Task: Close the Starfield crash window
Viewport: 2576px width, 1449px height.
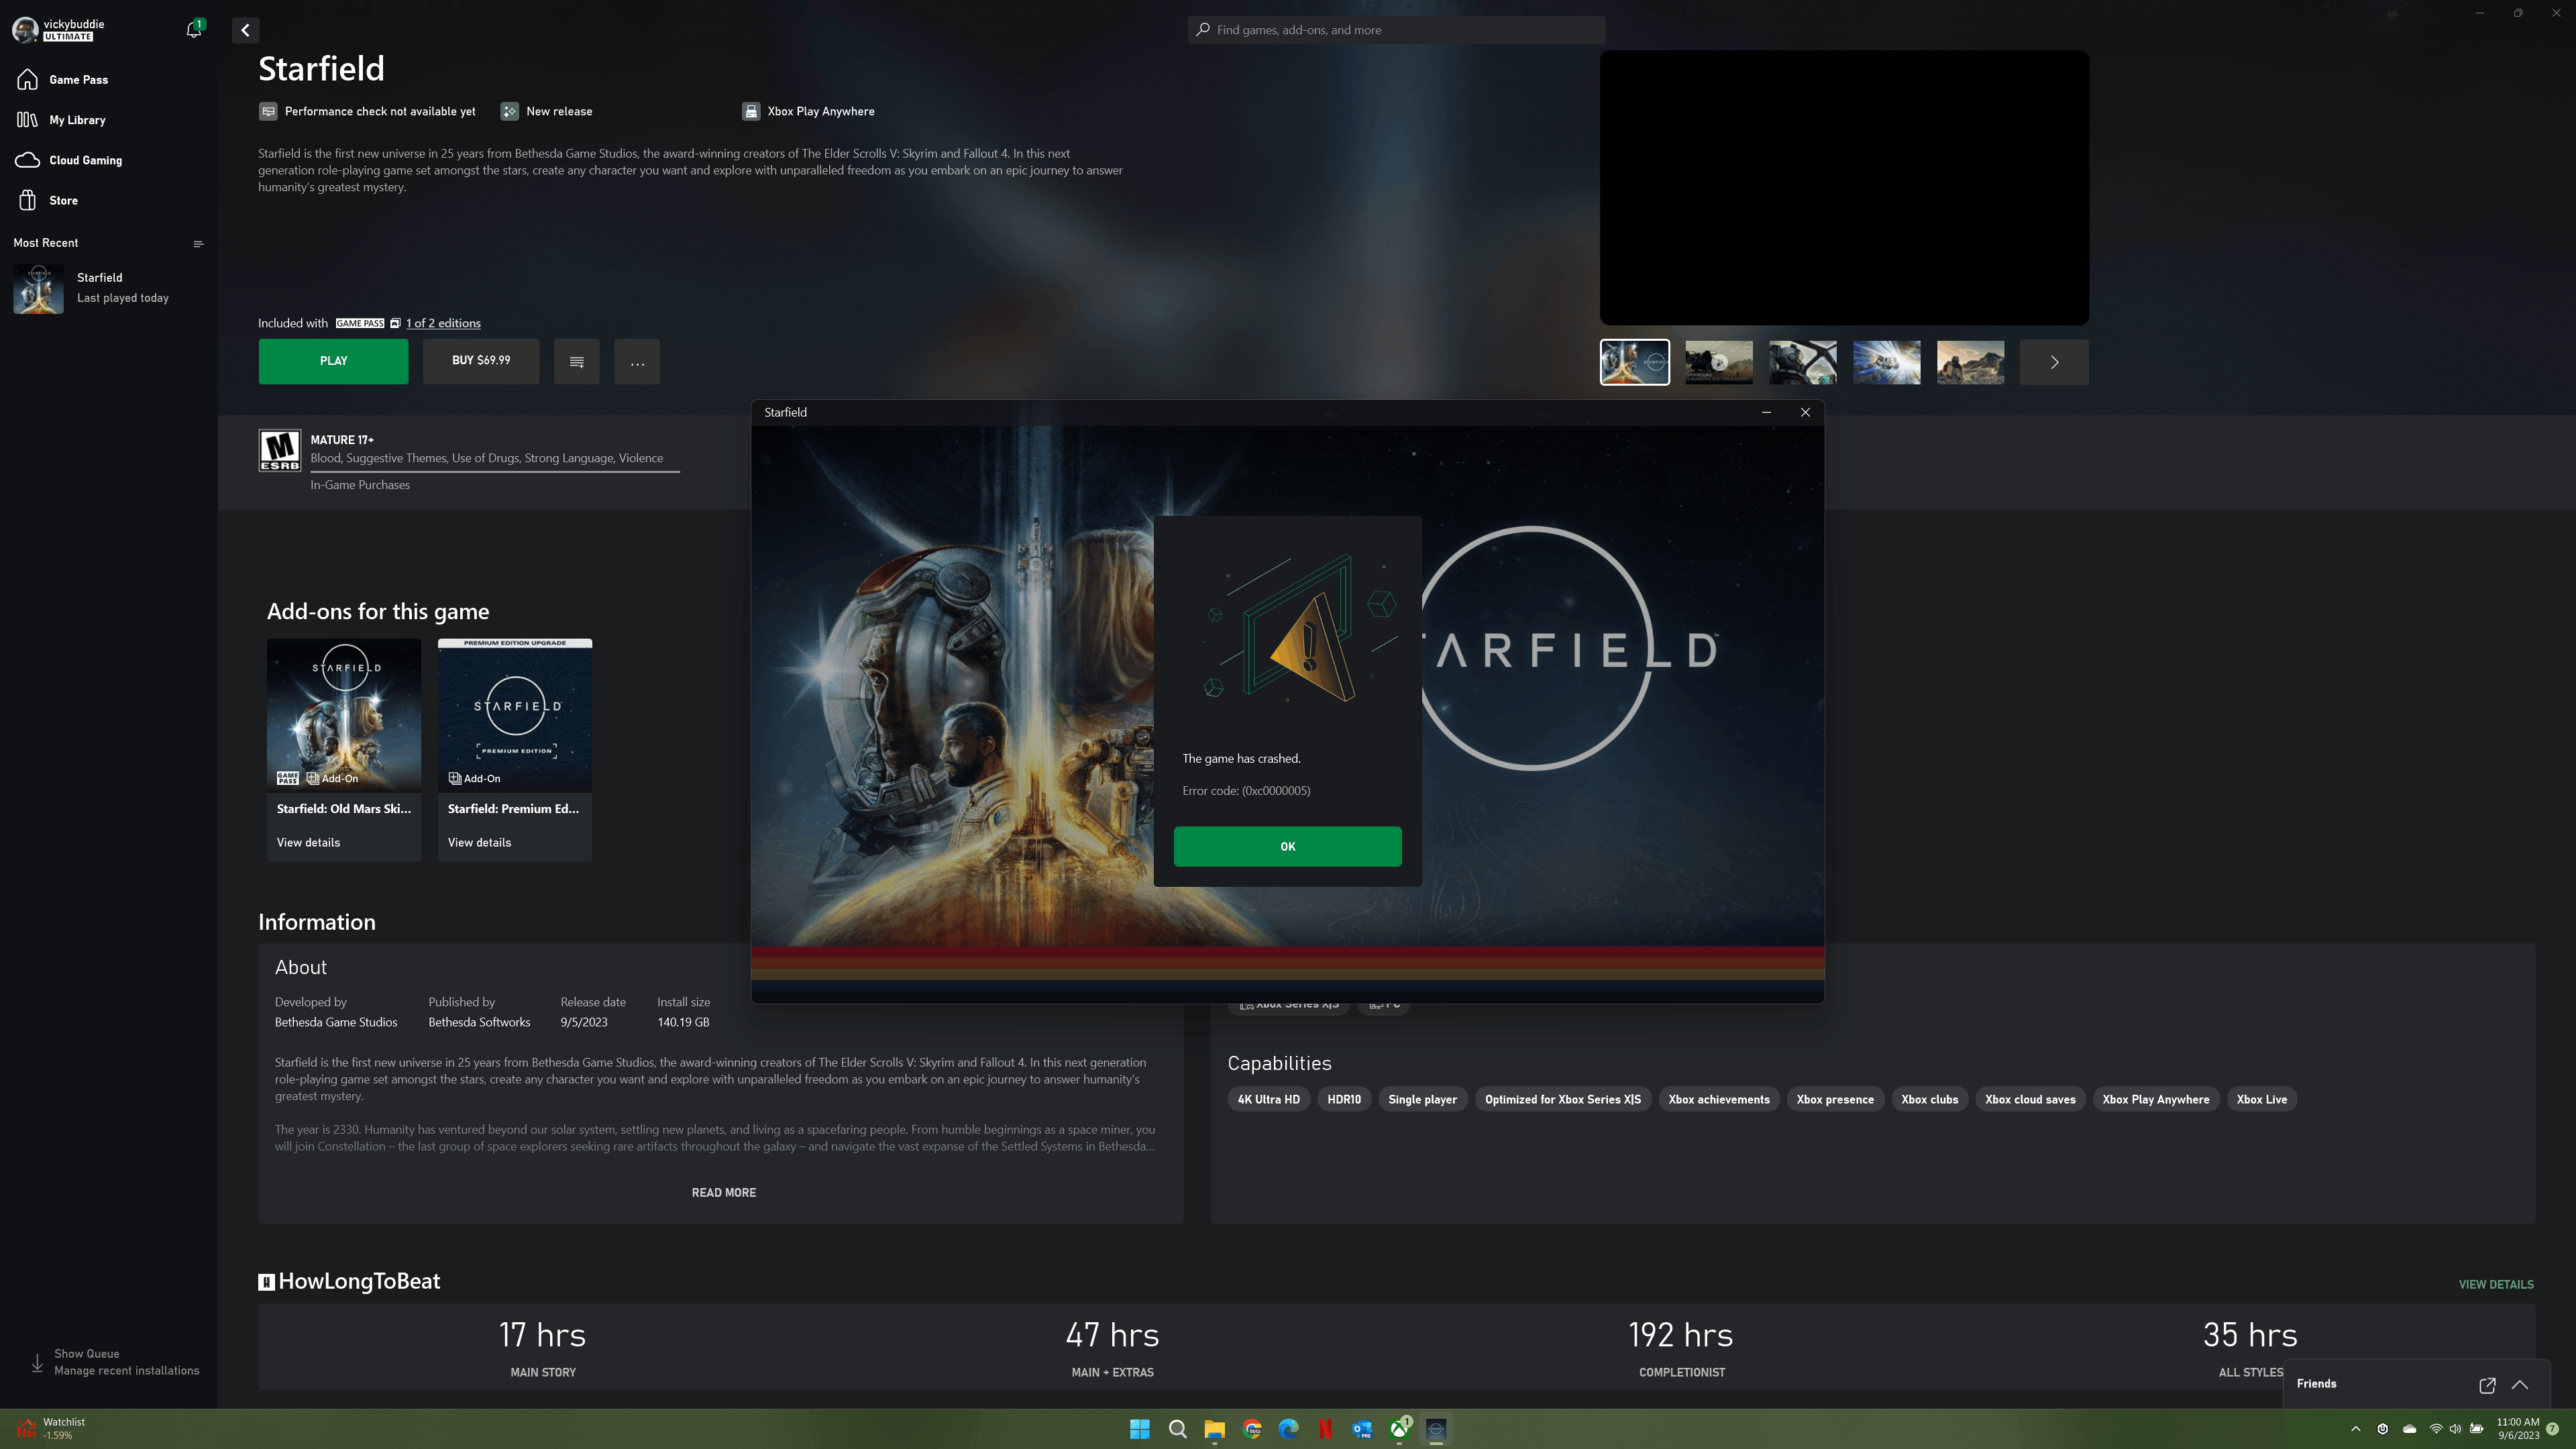Action: pyautogui.click(x=1805, y=412)
